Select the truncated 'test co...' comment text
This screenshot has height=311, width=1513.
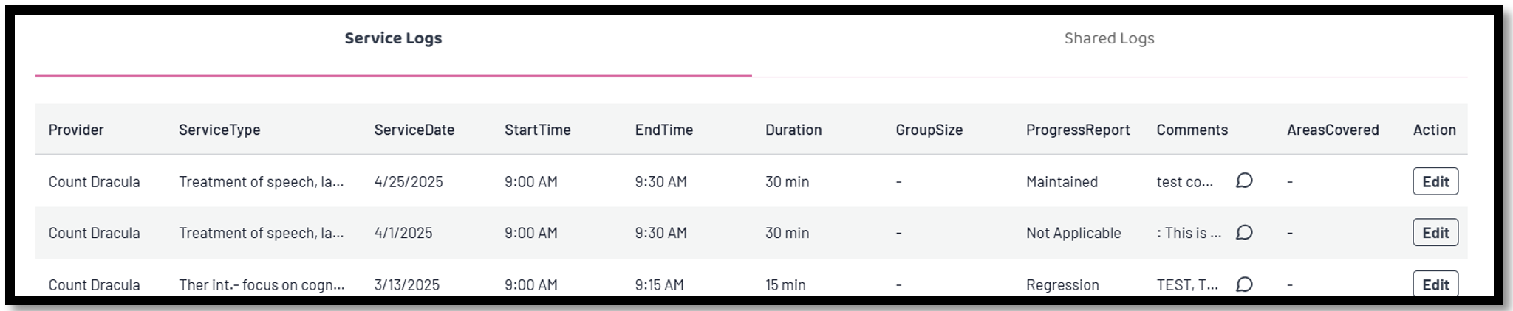point(1185,182)
